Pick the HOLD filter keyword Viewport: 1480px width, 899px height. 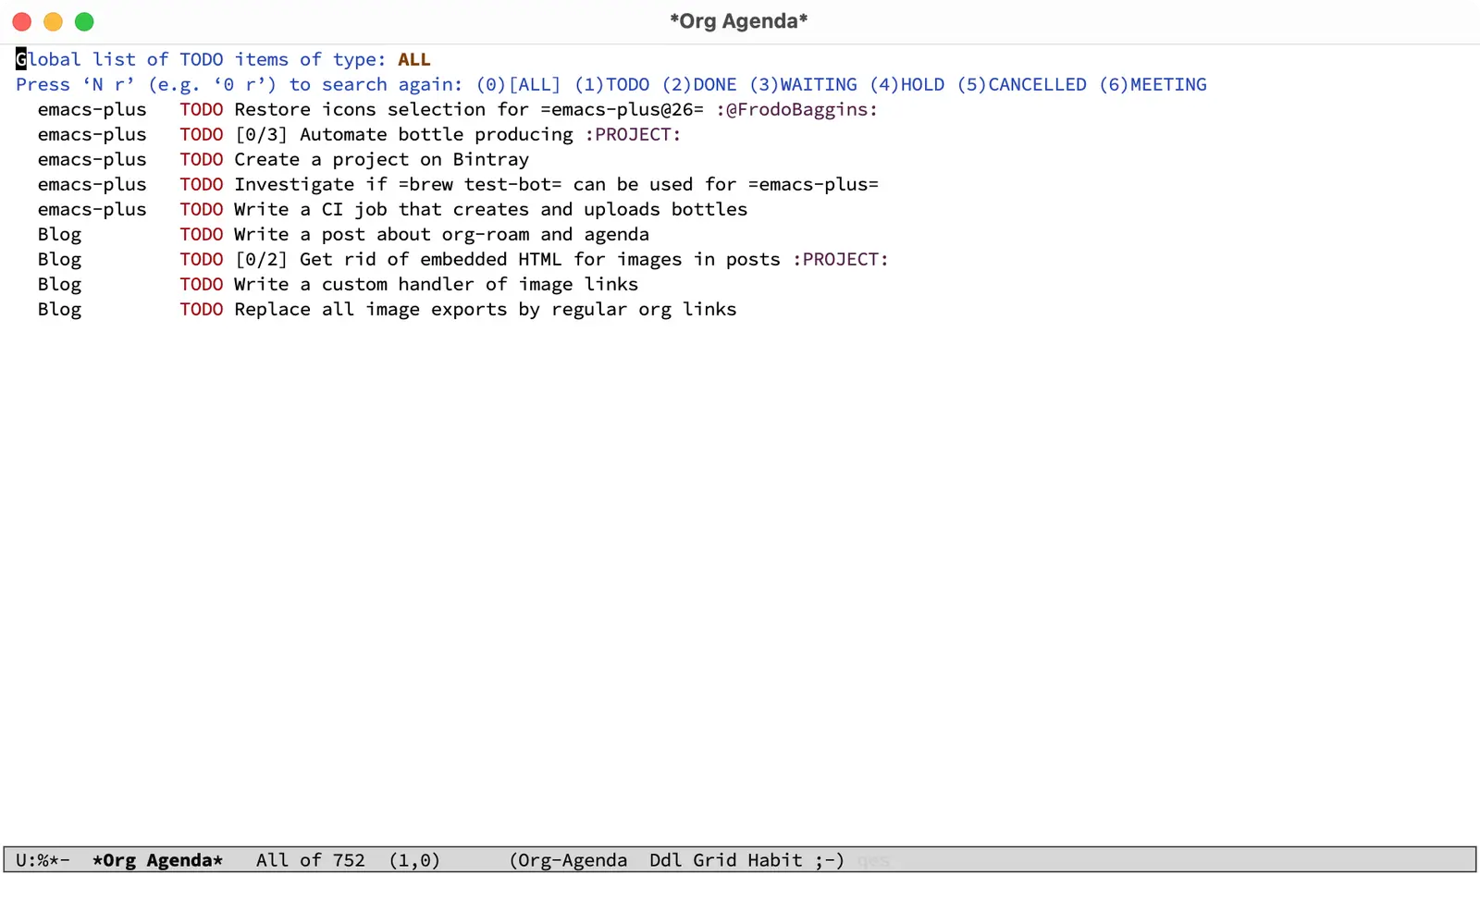pos(922,85)
